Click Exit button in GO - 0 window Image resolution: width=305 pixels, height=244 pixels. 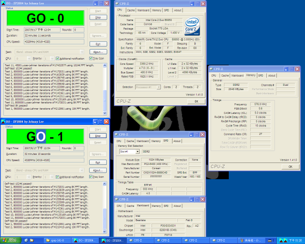coord(98,44)
